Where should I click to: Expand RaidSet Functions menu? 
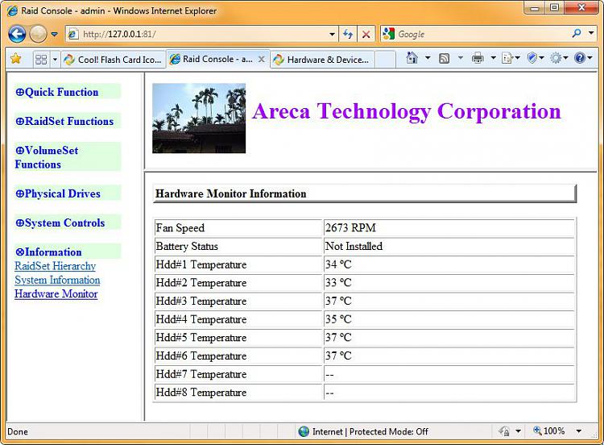tap(64, 121)
